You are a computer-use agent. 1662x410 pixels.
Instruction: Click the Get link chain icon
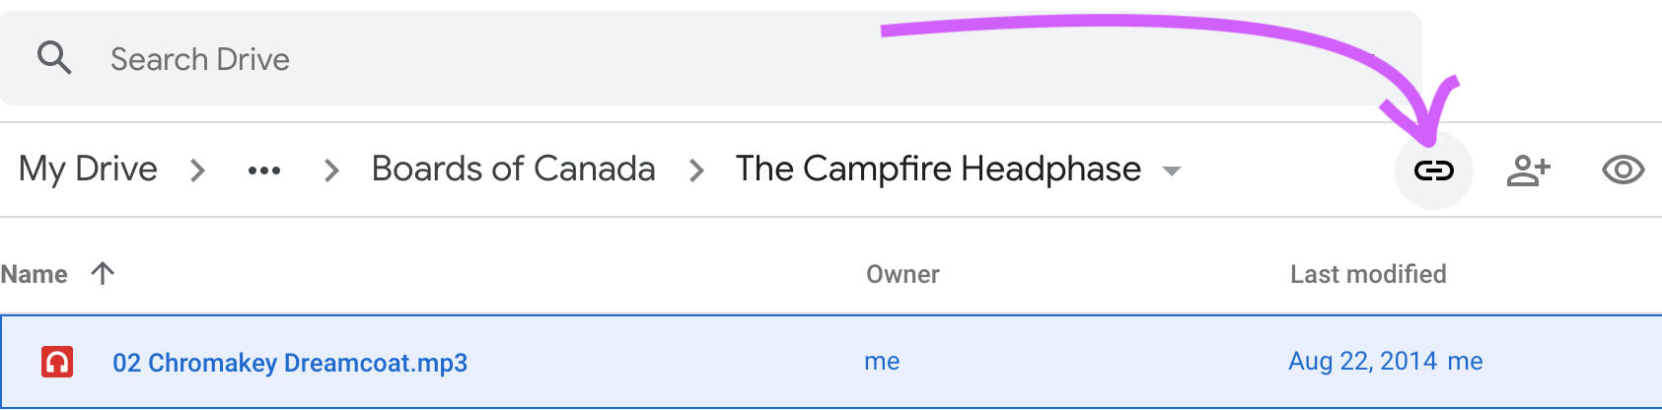coord(1433,171)
